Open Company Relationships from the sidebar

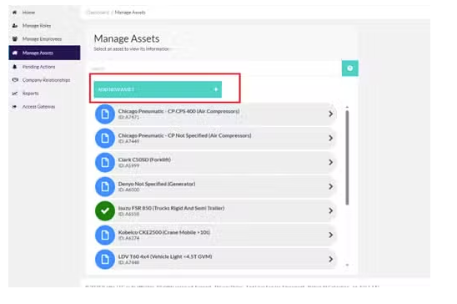point(46,80)
